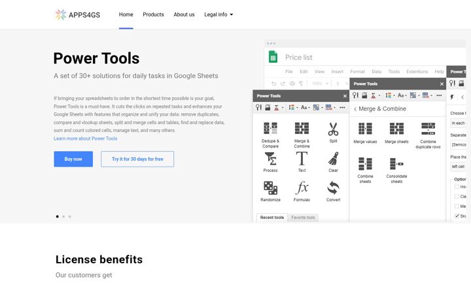Go back from Merge & Combine via the chevron

coord(355,109)
